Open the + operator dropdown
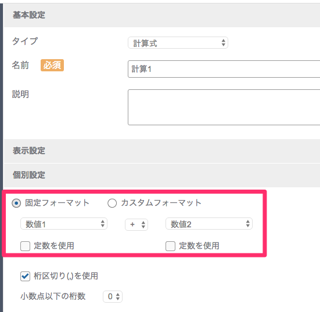320x312 pixels. pos(136,224)
